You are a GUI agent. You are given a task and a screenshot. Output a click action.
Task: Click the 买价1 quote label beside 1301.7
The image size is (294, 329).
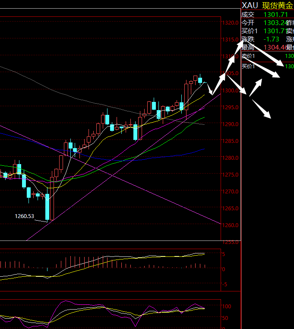(249, 31)
